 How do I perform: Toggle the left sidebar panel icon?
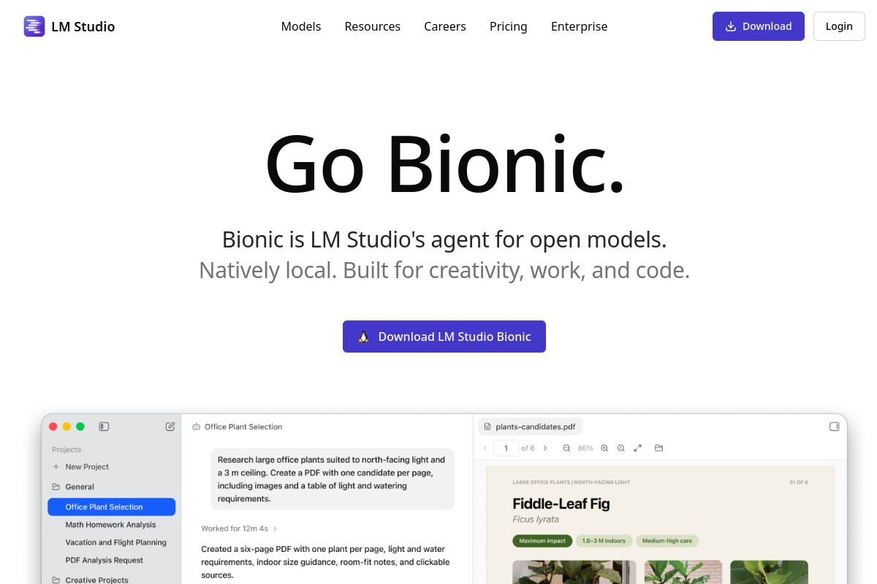click(x=104, y=426)
